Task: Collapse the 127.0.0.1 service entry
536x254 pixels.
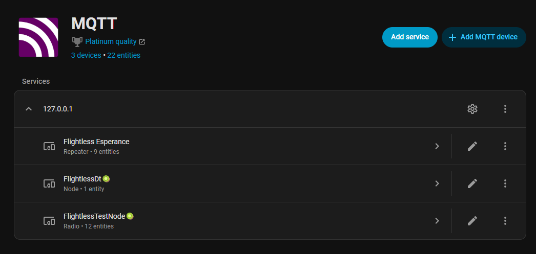Action: point(29,109)
